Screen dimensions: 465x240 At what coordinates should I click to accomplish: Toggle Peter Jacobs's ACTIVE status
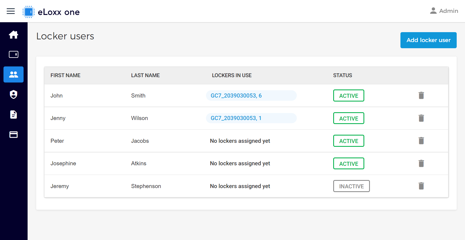(x=348, y=141)
